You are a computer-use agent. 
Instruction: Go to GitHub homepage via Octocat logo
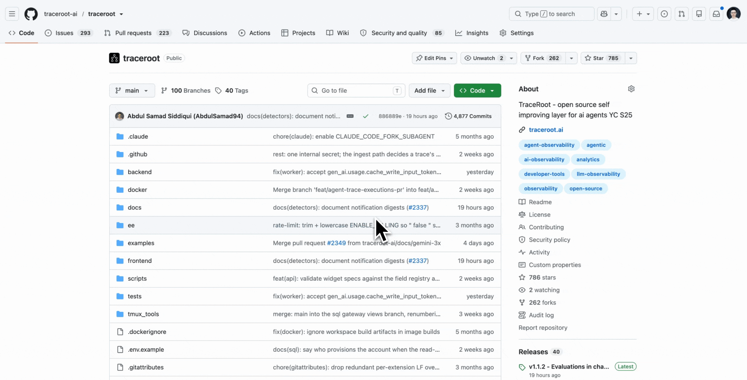pyautogui.click(x=31, y=14)
